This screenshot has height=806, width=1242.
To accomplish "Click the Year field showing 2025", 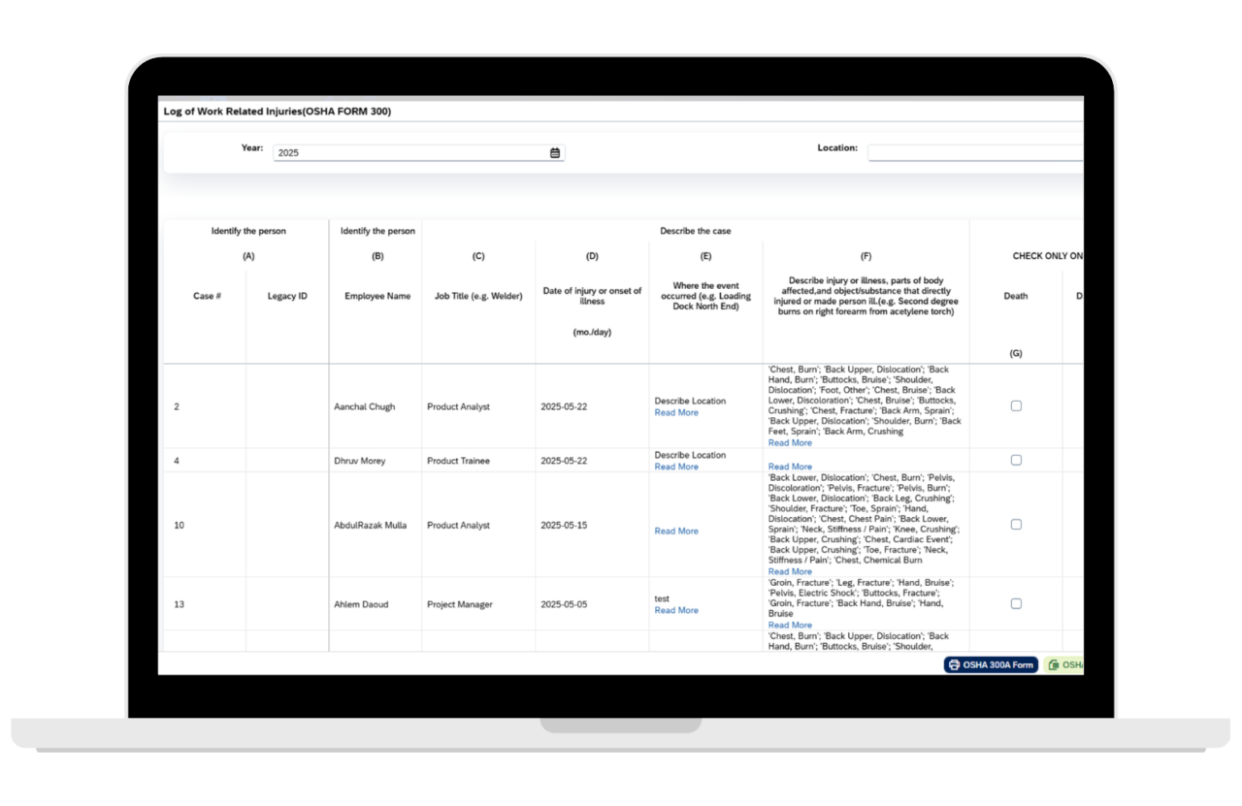I will click(x=418, y=153).
